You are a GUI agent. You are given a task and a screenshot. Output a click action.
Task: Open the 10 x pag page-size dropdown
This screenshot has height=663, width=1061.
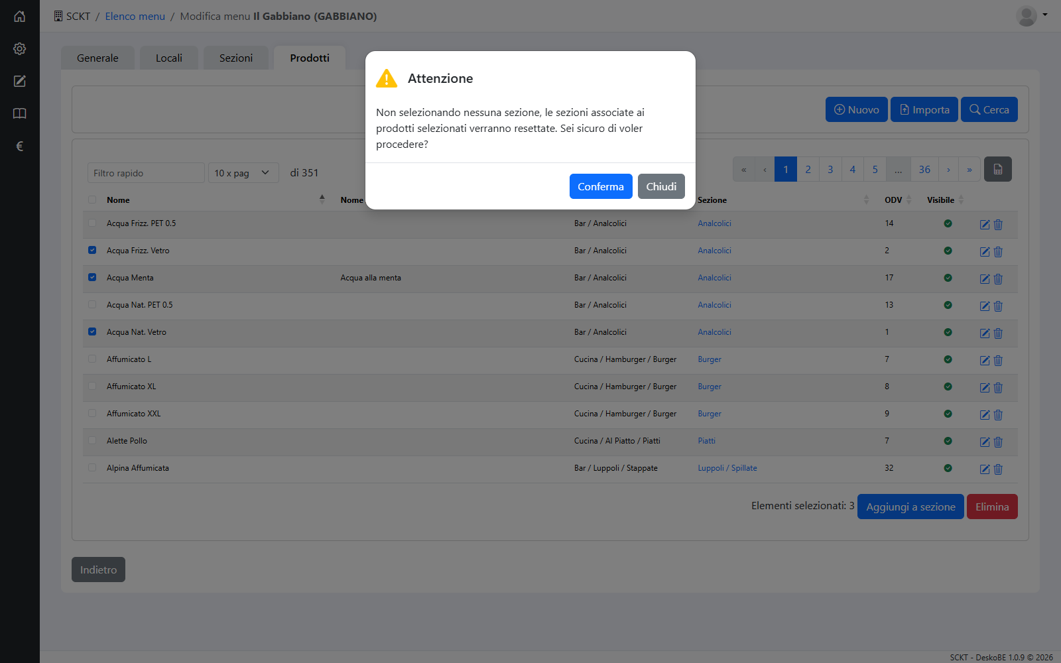[243, 173]
